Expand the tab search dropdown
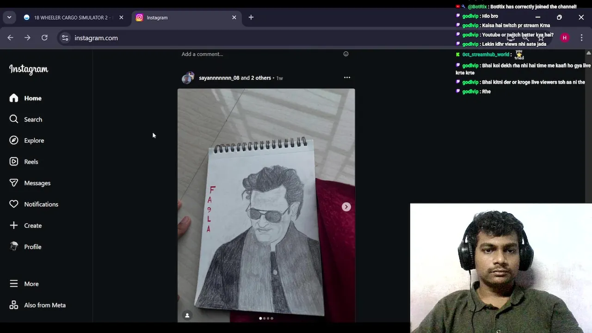The image size is (592, 333). [x=9, y=18]
